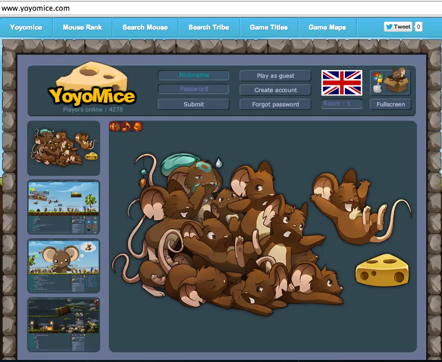The height and width of the screenshot is (362, 442).
Task: Go to Search Mouse
Action: point(145,28)
